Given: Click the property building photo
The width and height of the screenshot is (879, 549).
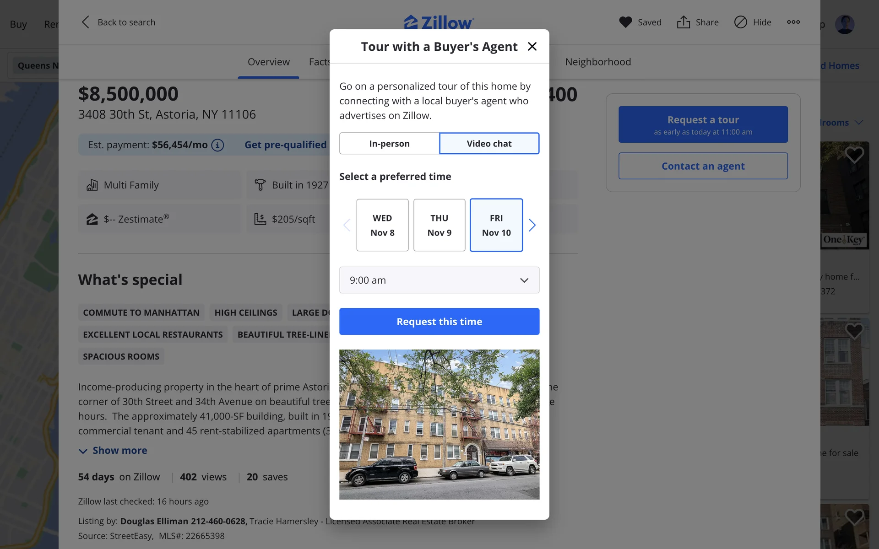Looking at the screenshot, I should coord(439,424).
